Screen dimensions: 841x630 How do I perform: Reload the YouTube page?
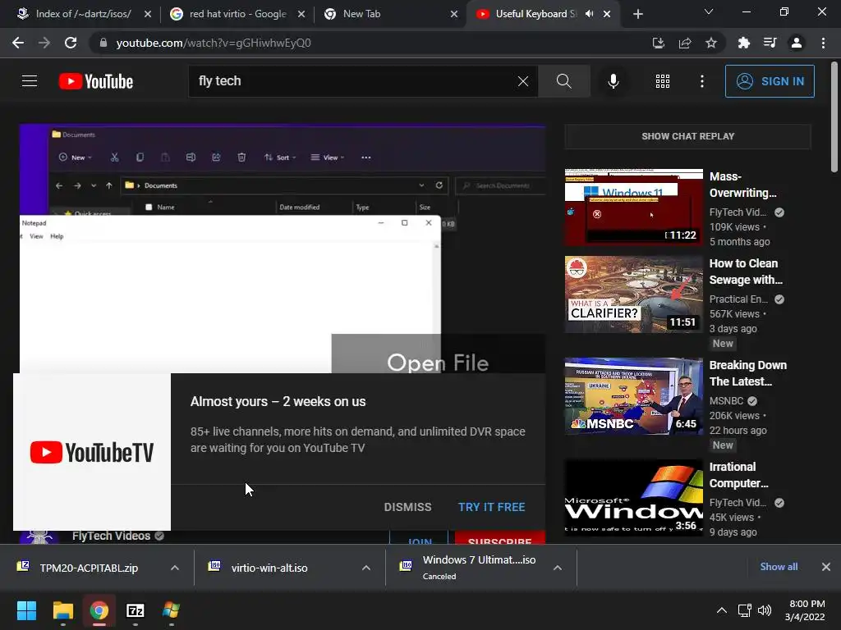tap(71, 43)
